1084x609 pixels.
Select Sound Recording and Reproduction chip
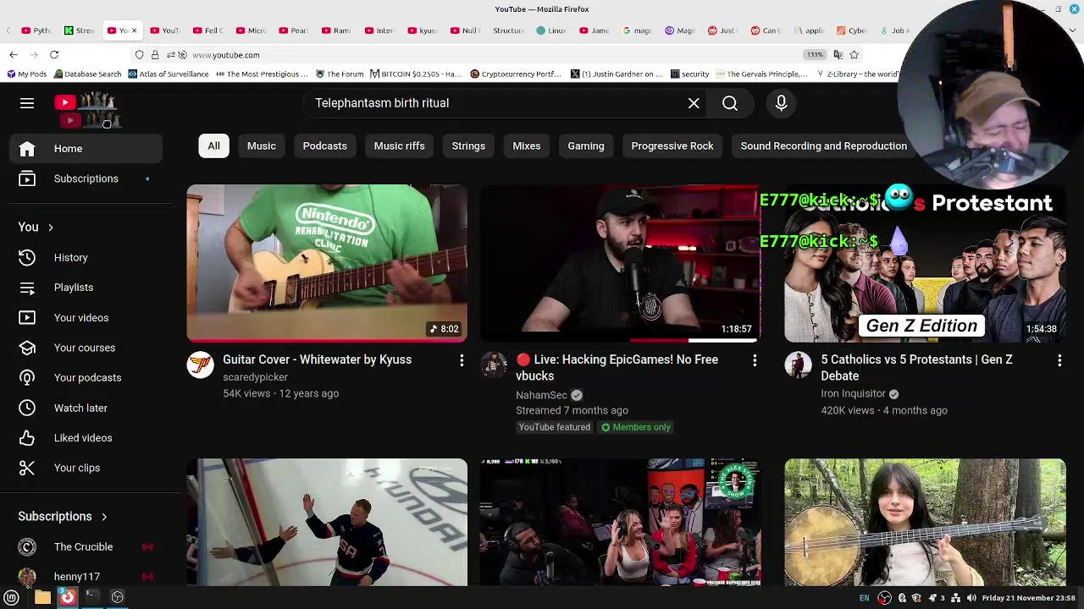click(x=823, y=146)
